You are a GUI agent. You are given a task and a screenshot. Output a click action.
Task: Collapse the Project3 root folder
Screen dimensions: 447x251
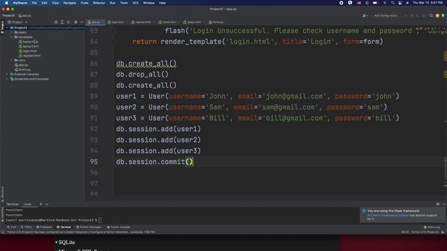(7, 28)
